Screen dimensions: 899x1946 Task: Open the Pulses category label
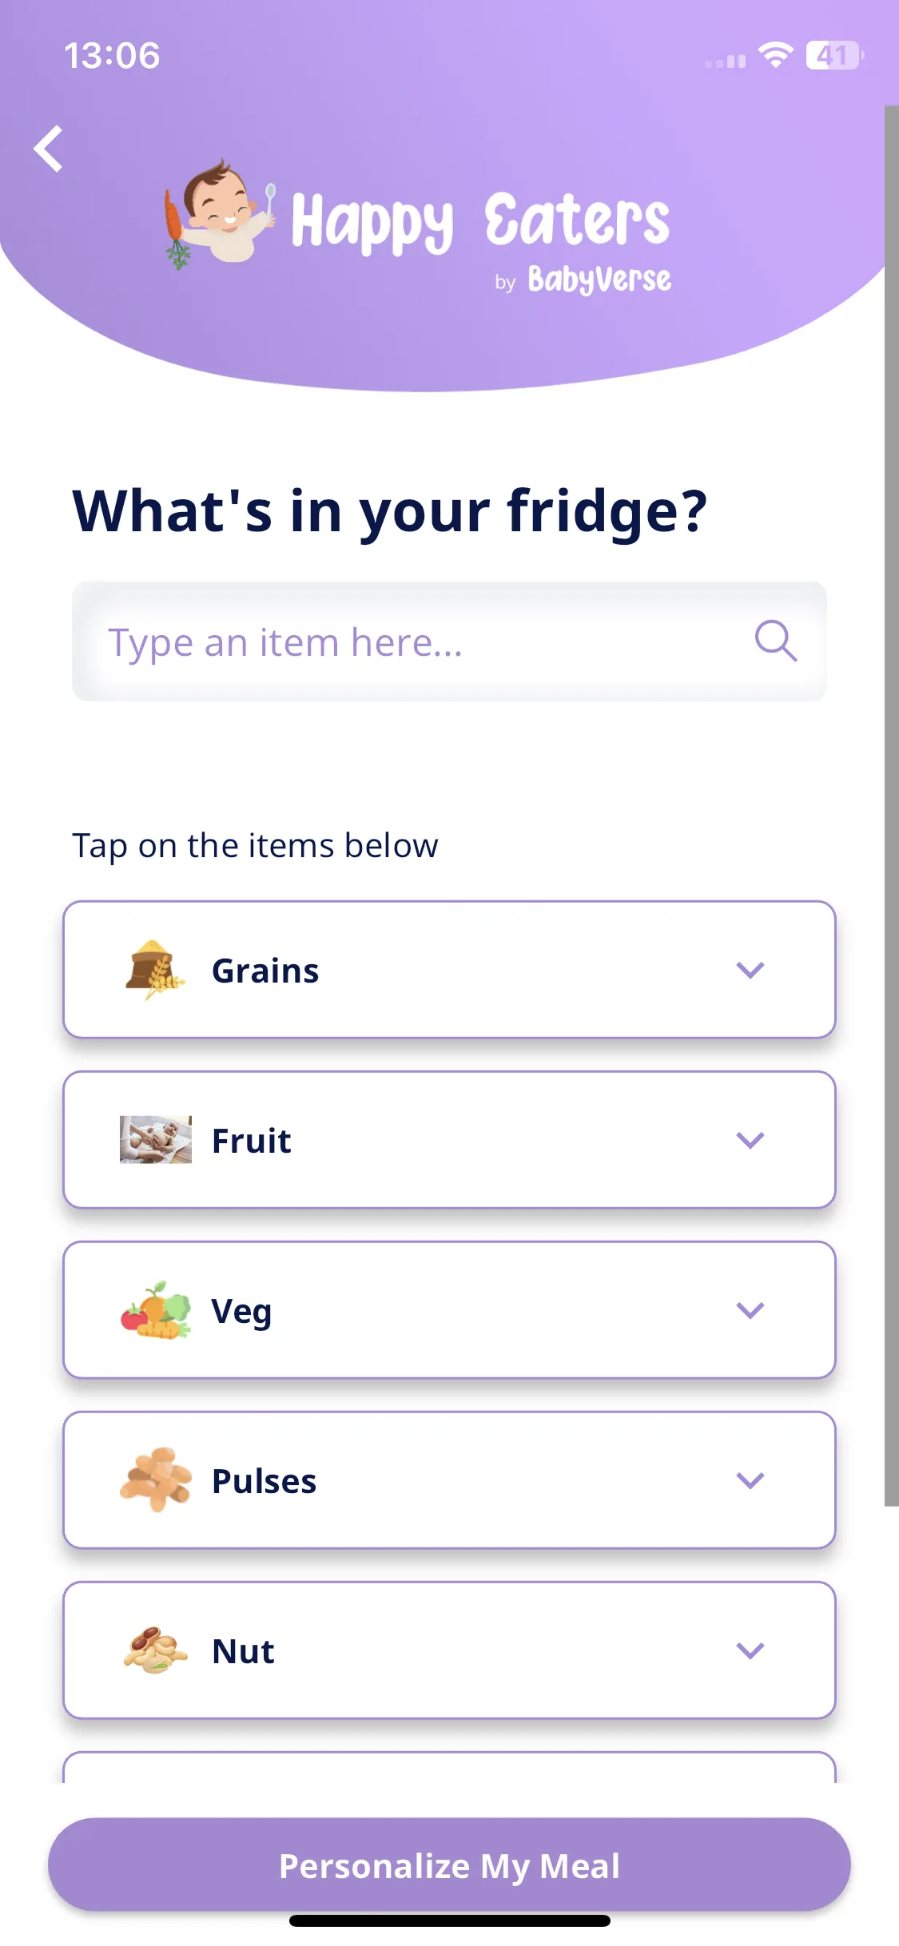[x=265, y=1481]
